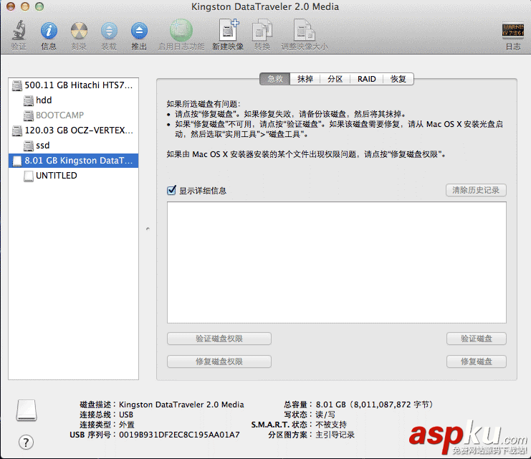531x459 pixels.
Task: Click the drive icon beside 8.01 GB Kingston
Action: pyautogui.click(x=17, y=161)
